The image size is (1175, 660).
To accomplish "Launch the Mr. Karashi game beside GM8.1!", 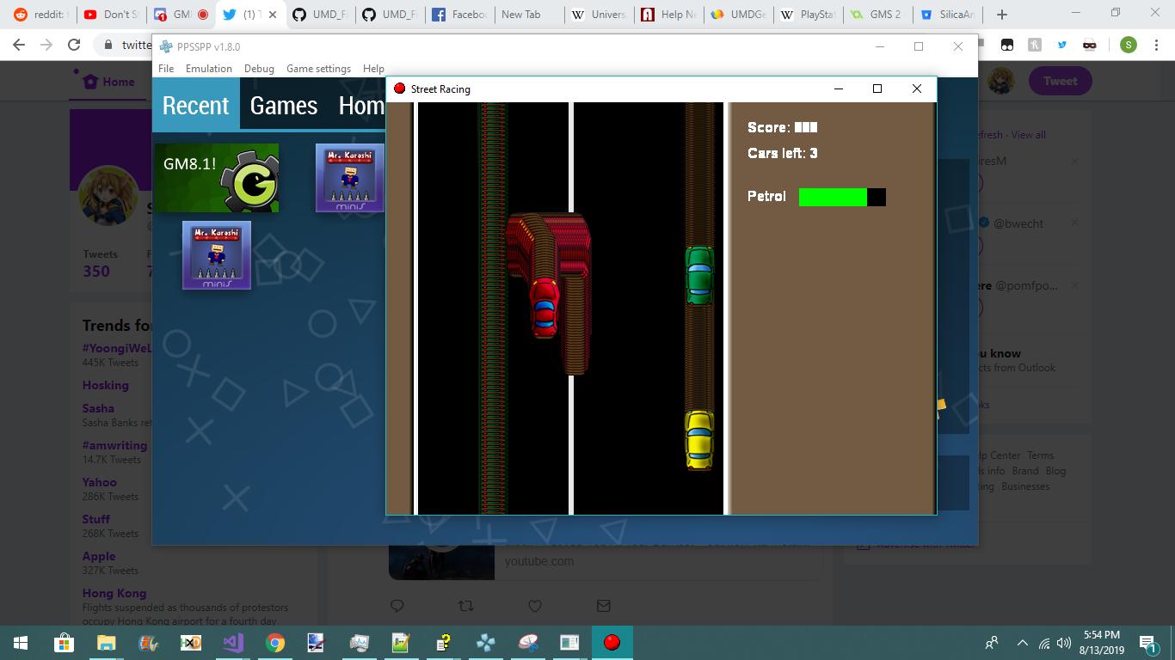I will pyautogui.click(x=350, y=178).
